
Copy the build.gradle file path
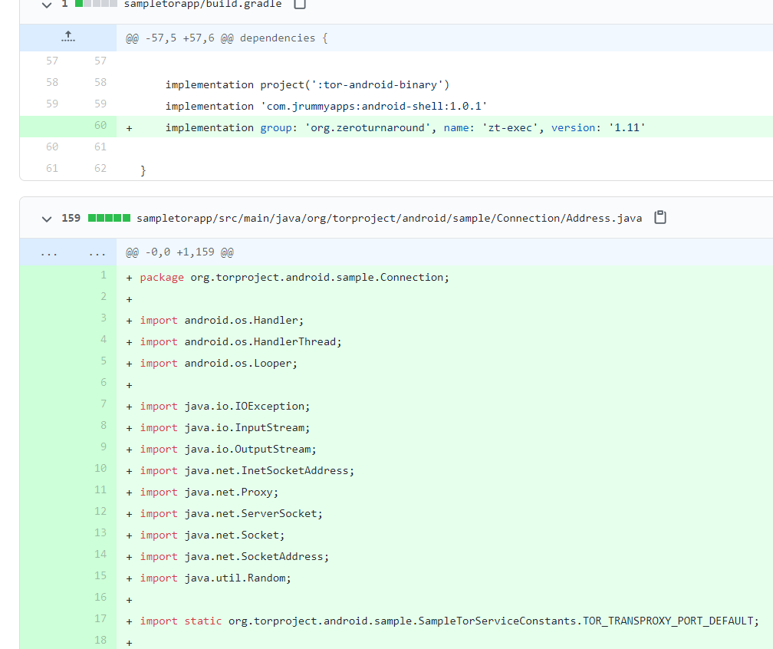(x=300, y=4)
